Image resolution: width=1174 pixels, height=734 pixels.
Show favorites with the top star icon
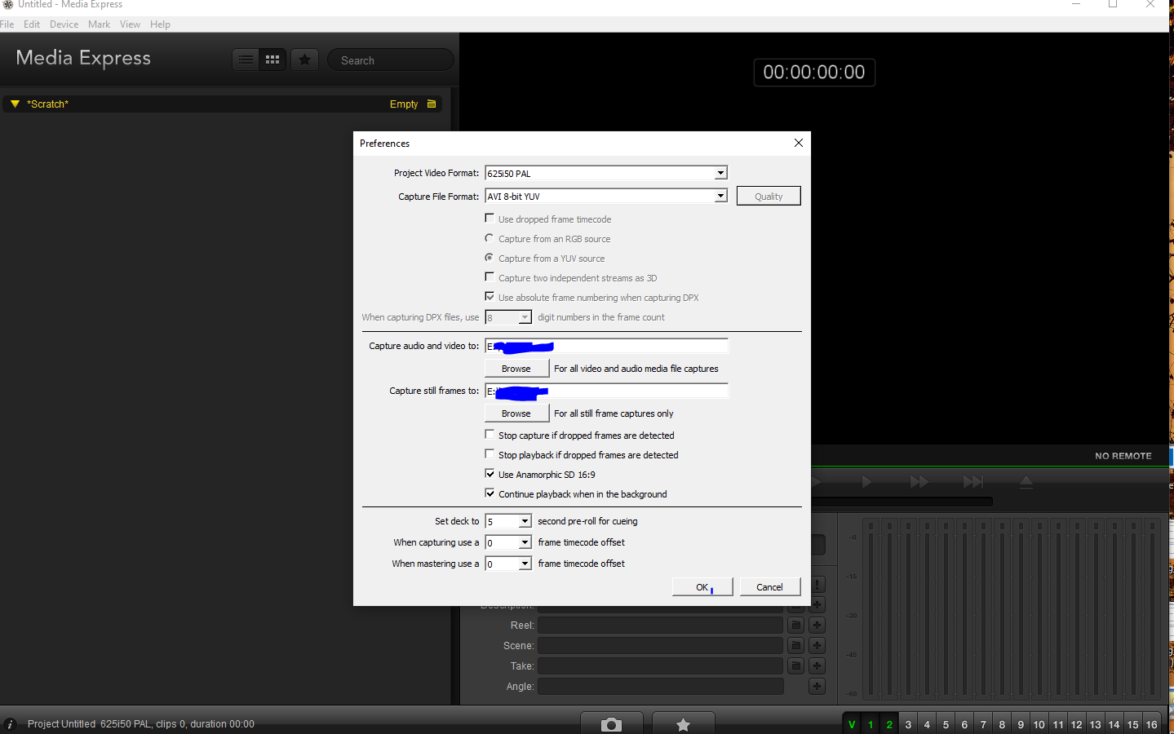(x=304, y=60)
